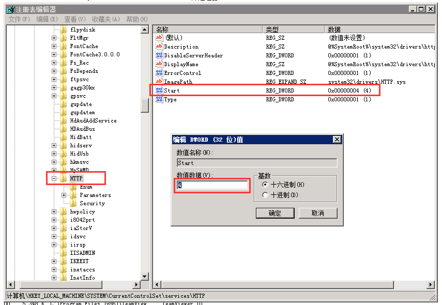Click the HTTP folder icon in the tree

pos(64,178)
